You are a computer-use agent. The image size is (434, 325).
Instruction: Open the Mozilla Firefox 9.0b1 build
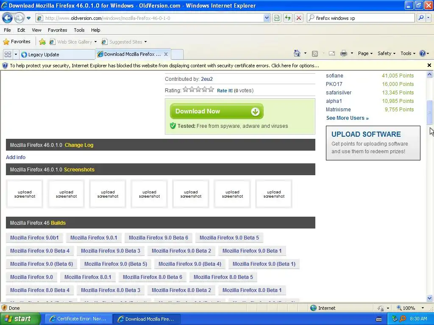(34, 238)
